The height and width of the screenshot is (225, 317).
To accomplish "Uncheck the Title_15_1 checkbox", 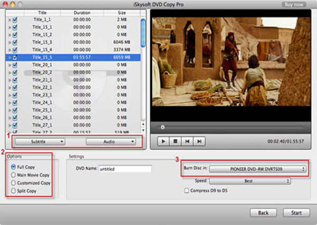I will pyautogui.click(x=15, y=27).
